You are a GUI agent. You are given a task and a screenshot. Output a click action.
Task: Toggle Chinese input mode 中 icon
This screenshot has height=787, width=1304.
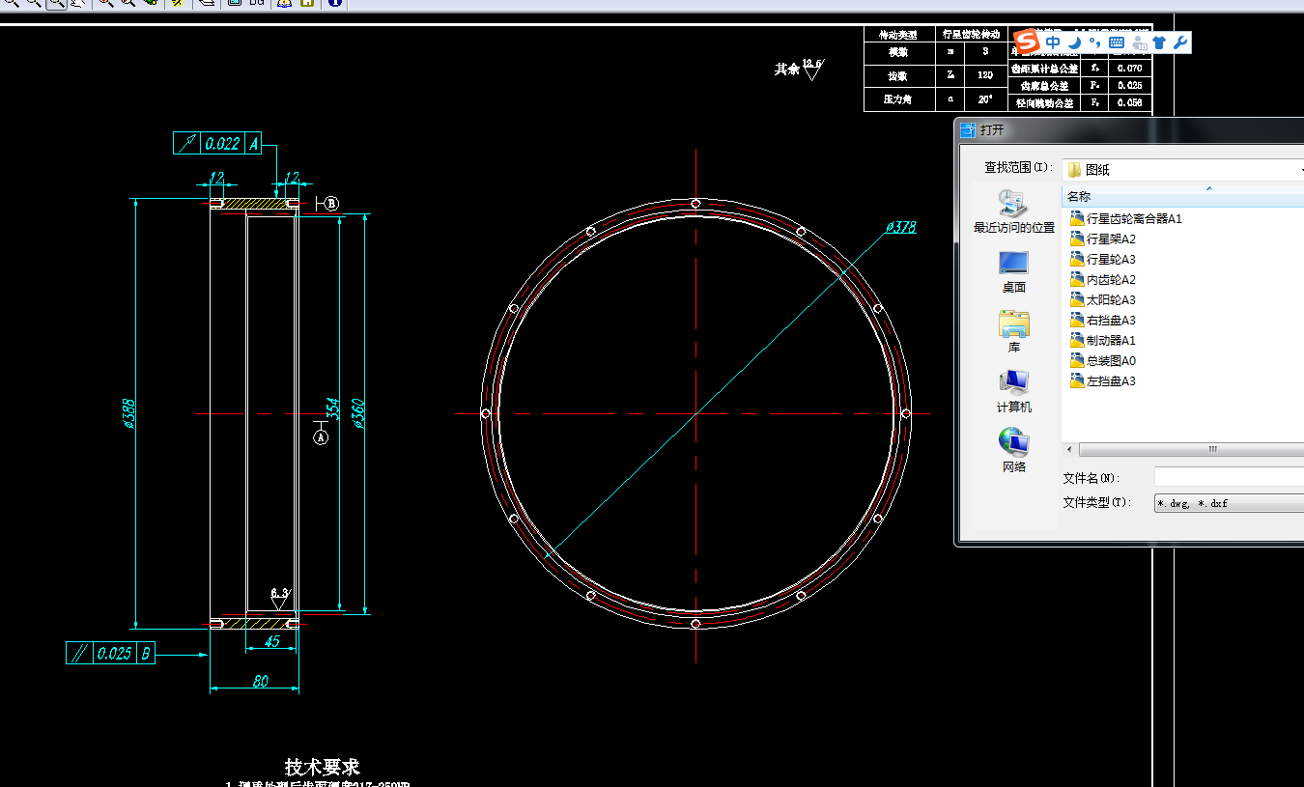[x=1053, y=42]
